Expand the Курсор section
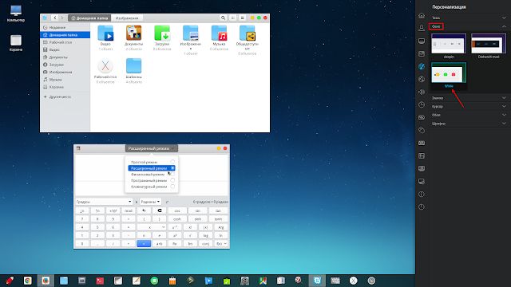Screen dimensions: 511x287 tap(469, 106)
